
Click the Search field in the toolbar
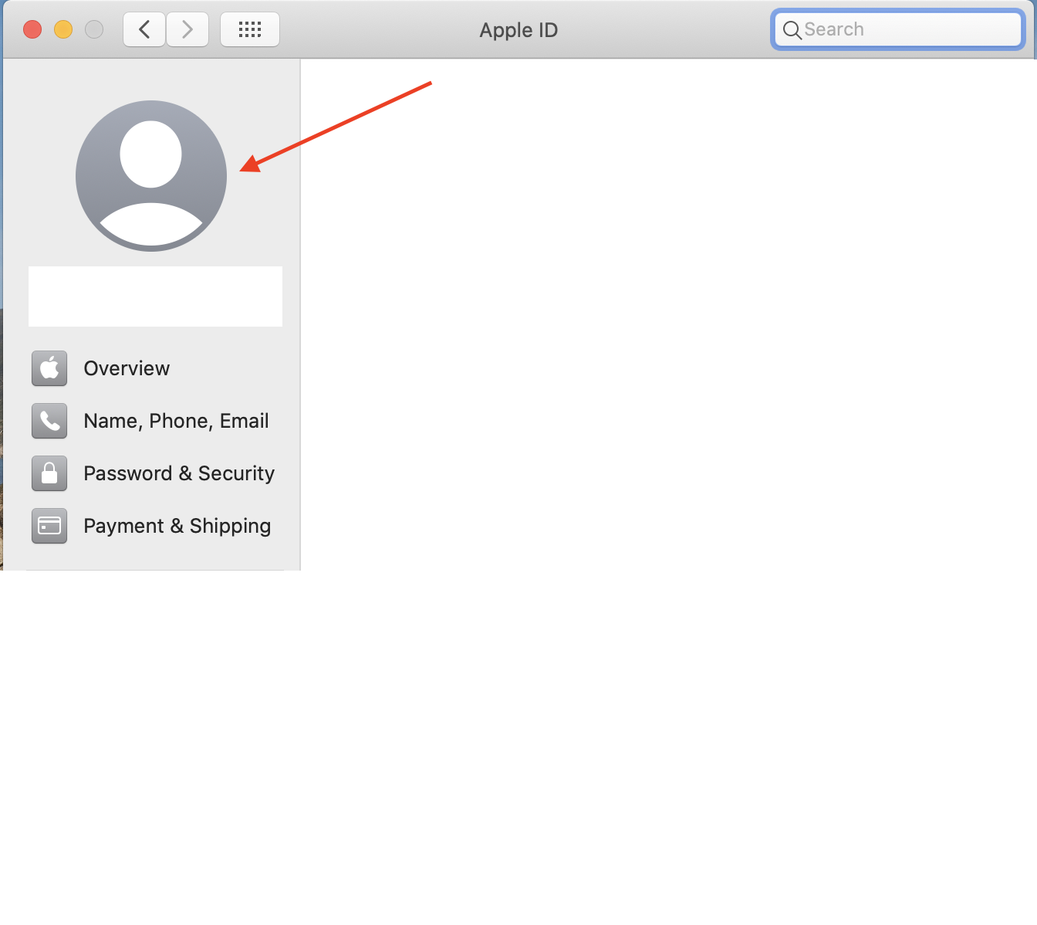click(898, 29)
